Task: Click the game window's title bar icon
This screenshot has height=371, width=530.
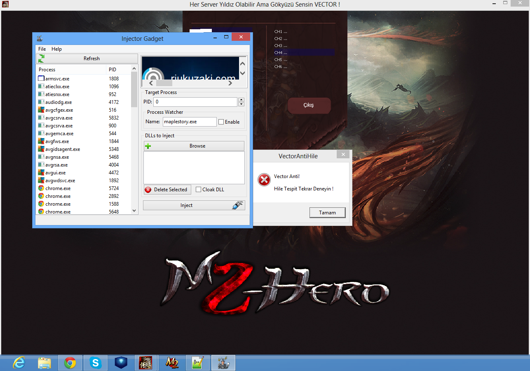Action: tap(5, 5)
